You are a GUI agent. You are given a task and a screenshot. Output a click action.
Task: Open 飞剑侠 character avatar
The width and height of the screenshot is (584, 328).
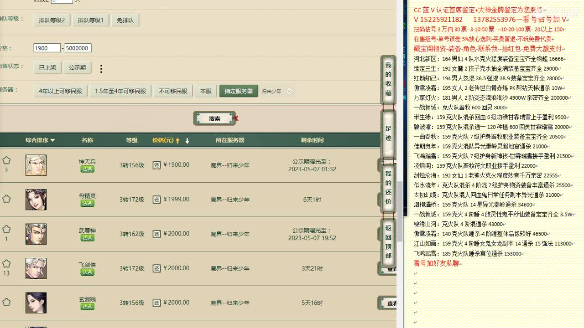coord(36,268)
